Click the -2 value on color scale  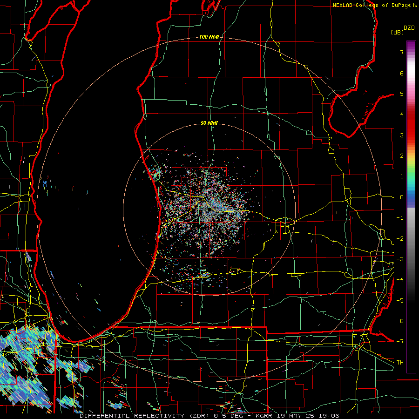400,239
